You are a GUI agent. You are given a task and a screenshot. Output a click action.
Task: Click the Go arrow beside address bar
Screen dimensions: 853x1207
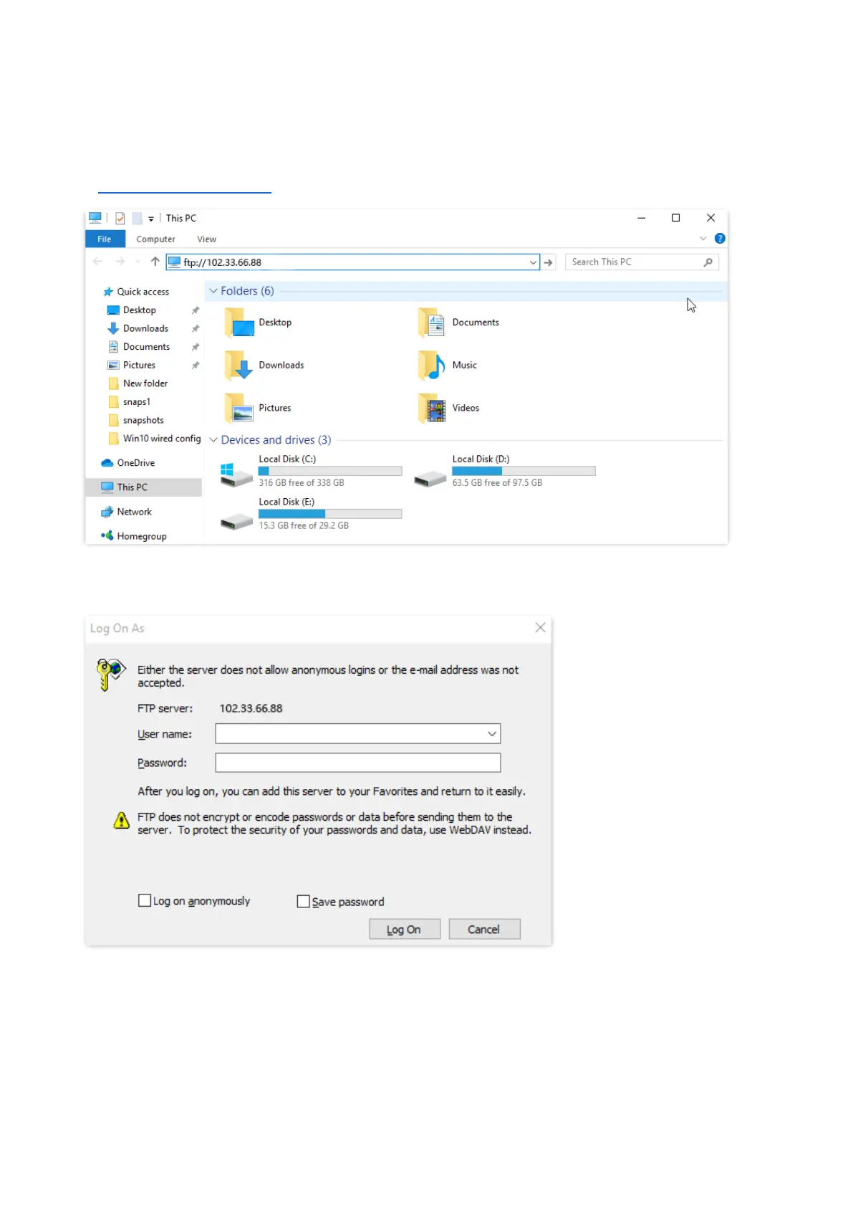pyautogui.click(x=549, y=263)
